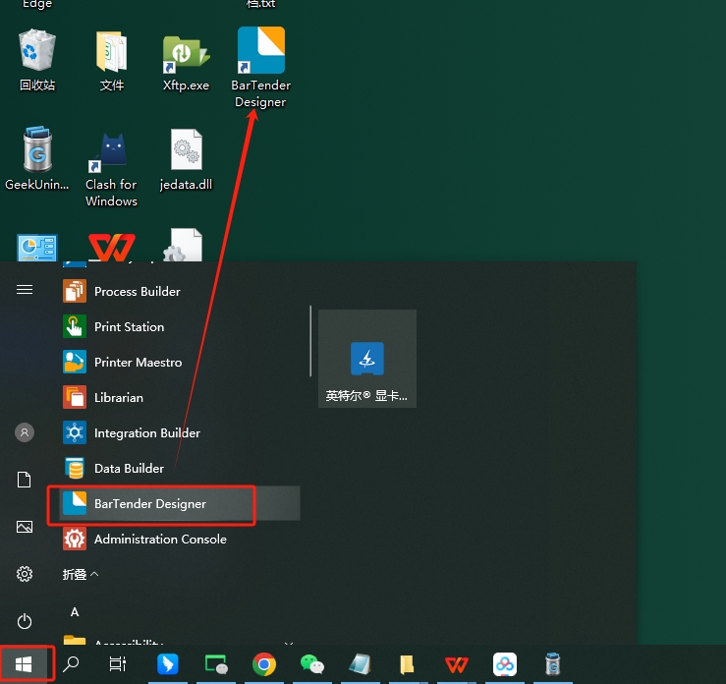Open File Explorer folder on taskbar

coord(408,664)
